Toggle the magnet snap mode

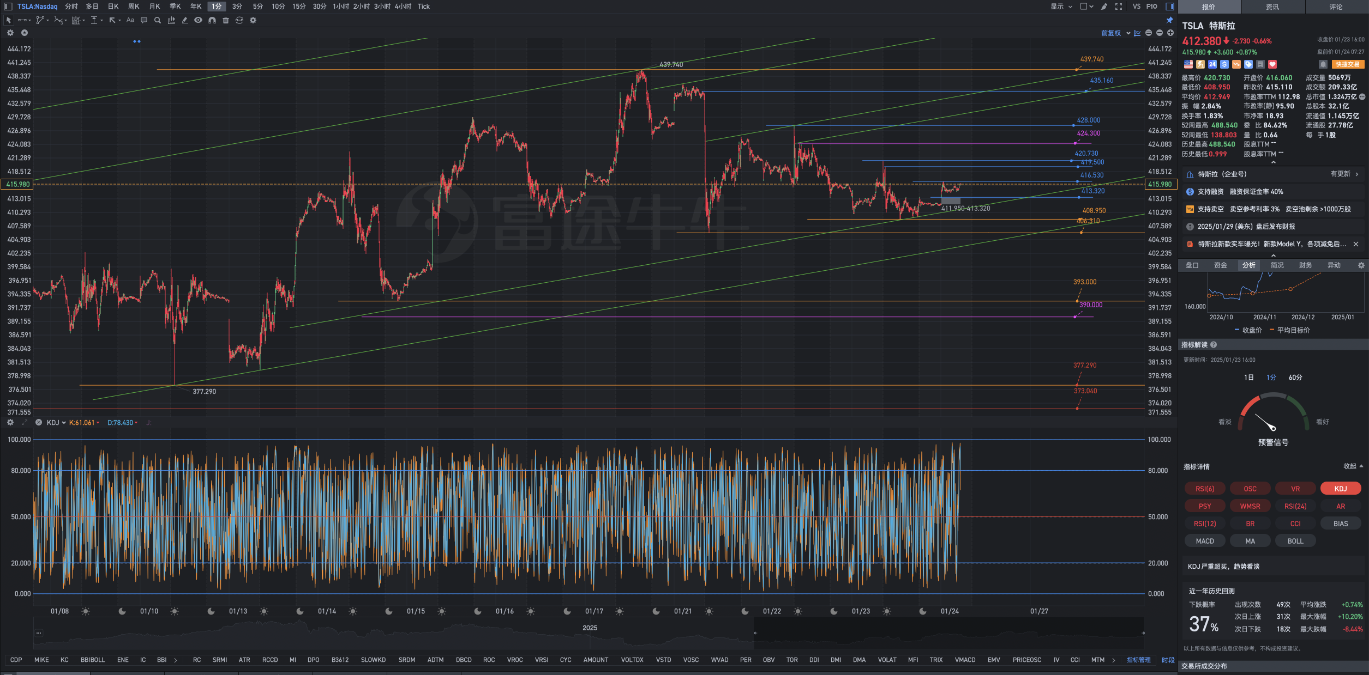[x=212, y=20]
